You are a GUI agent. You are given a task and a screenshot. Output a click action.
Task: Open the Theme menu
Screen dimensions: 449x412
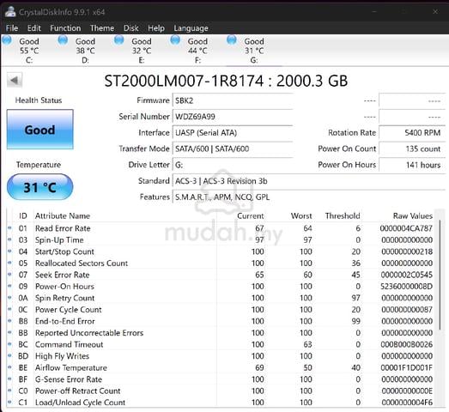[102, 28]
